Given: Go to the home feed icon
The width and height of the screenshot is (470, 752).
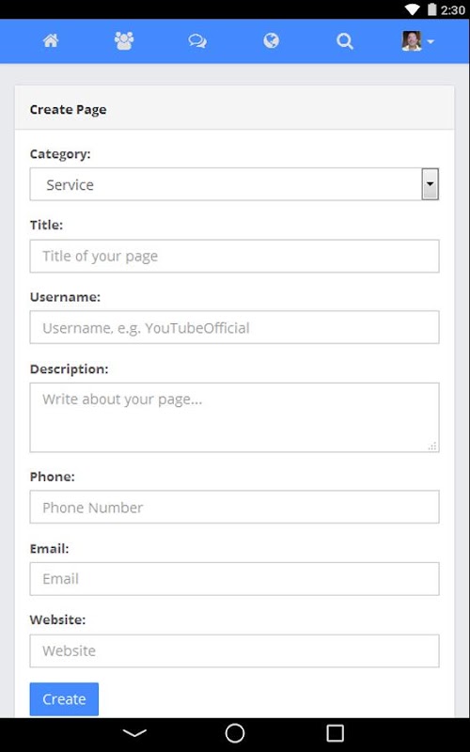Looking at the screenshot, I should point(51,41).
